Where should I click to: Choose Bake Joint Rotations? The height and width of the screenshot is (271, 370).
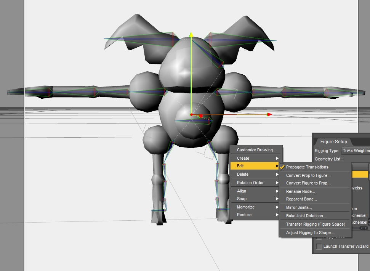[315, 216]
